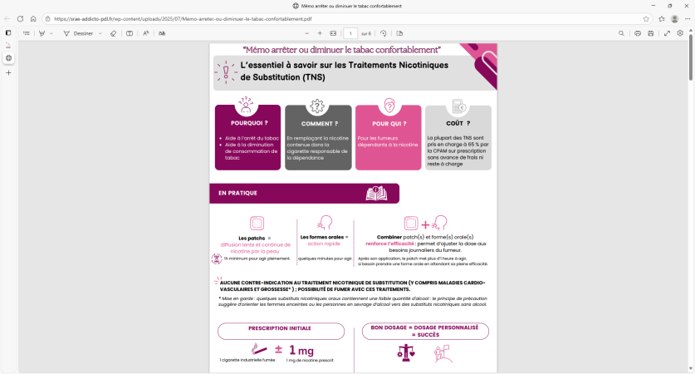695x374 pixels.
Task: Open the Dessiner pen options dropdown
Action: pos(100,33)
